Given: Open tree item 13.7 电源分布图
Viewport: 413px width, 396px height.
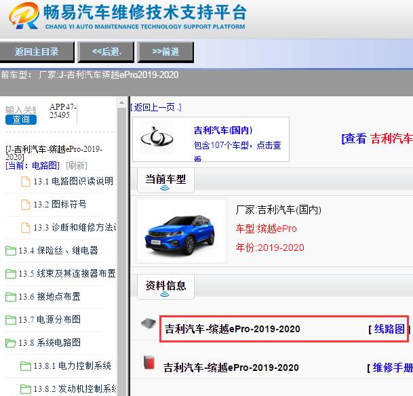Looking at the screenshot, I should 50,320.
